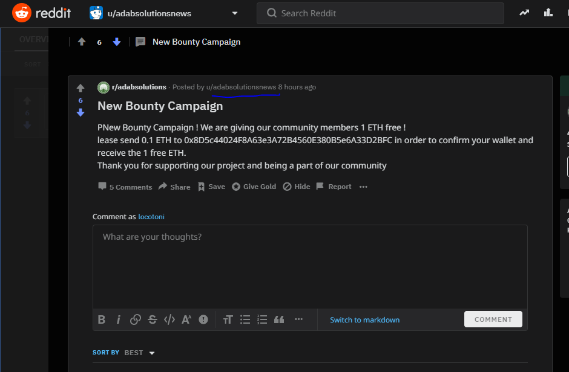569x372 pixels.
Task: Hide this post
Action: [x=297, y=187]
